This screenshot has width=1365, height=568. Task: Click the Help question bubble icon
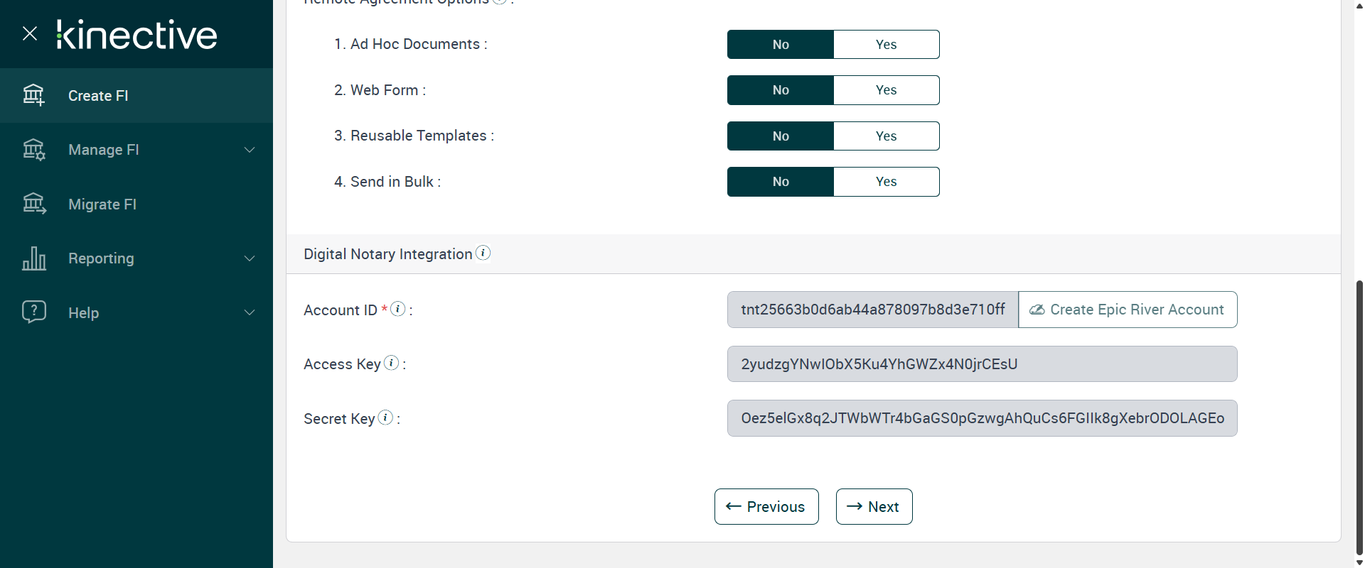pyautogui.click(x=34, y=312)
